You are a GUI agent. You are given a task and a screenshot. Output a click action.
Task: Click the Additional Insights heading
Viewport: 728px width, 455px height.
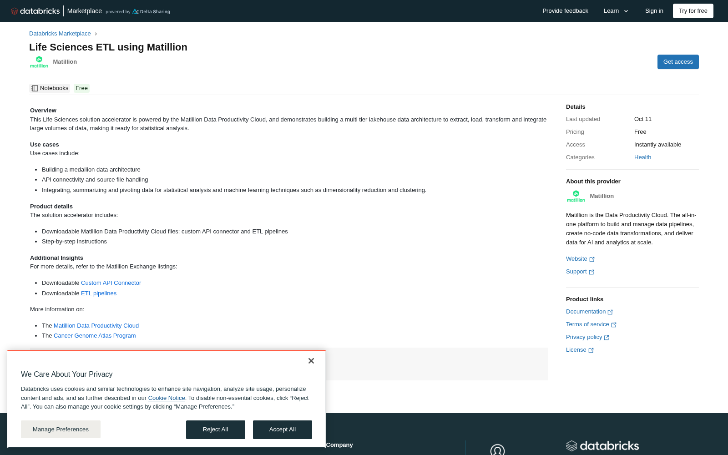coord(56,258)
